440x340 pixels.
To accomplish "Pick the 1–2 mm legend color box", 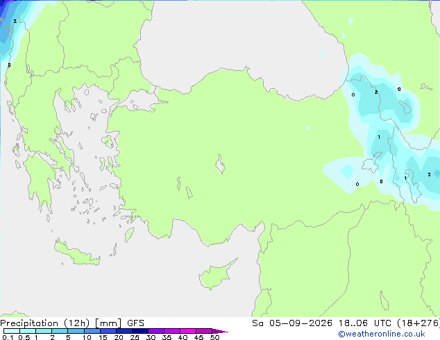I will [x=44, y=331].
